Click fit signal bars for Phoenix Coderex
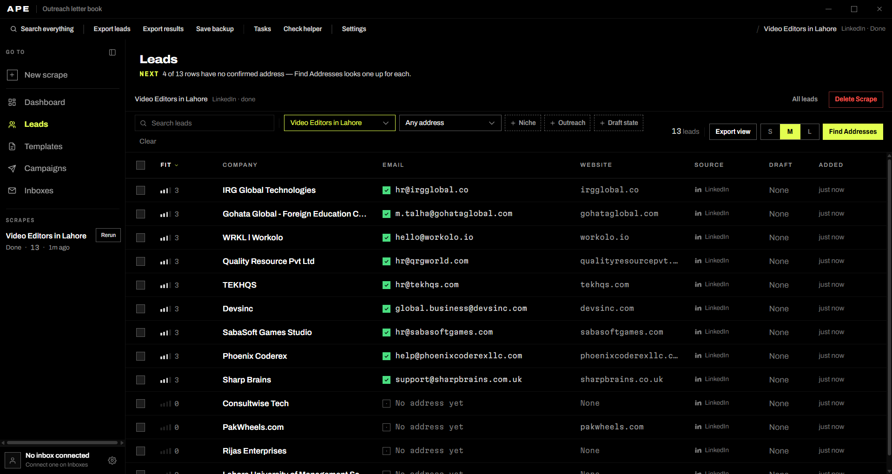 tap(165, 356)
